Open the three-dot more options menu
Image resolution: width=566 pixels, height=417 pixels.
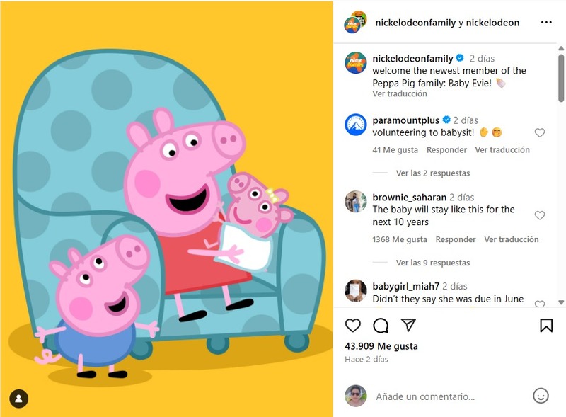click(x=546, y=23)
